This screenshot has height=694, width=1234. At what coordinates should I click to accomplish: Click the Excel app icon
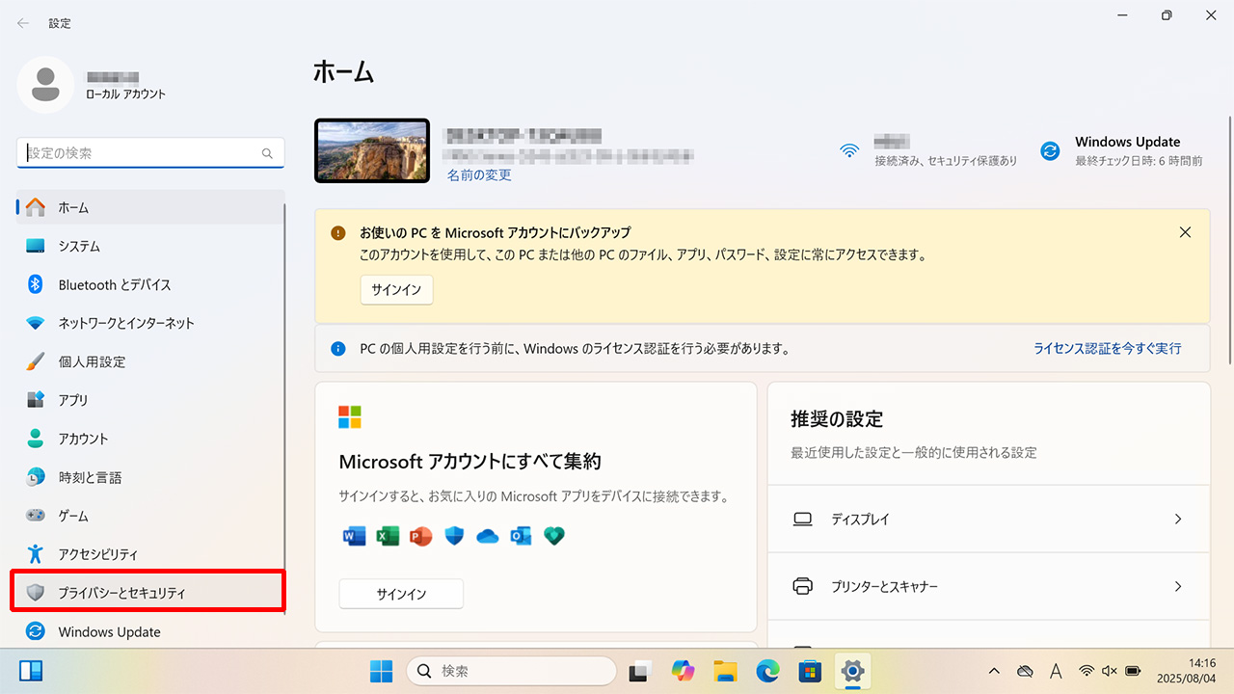pyautogui.click(x=388, y=536)
